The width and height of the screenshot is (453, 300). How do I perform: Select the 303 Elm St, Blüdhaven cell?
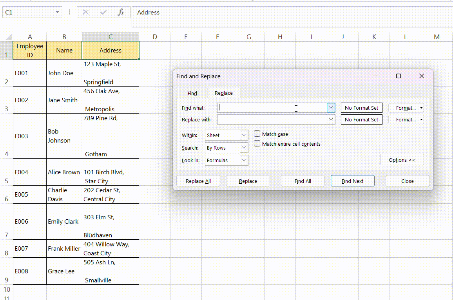coord(111,221)
